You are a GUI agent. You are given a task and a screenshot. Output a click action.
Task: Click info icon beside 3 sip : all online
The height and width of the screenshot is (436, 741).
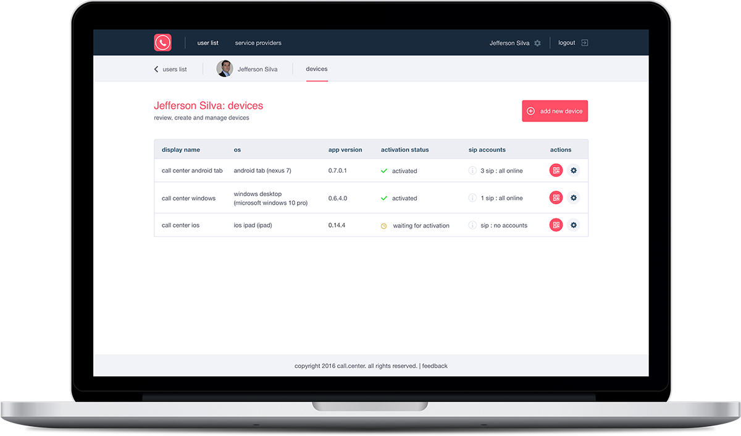pos(472,171)
